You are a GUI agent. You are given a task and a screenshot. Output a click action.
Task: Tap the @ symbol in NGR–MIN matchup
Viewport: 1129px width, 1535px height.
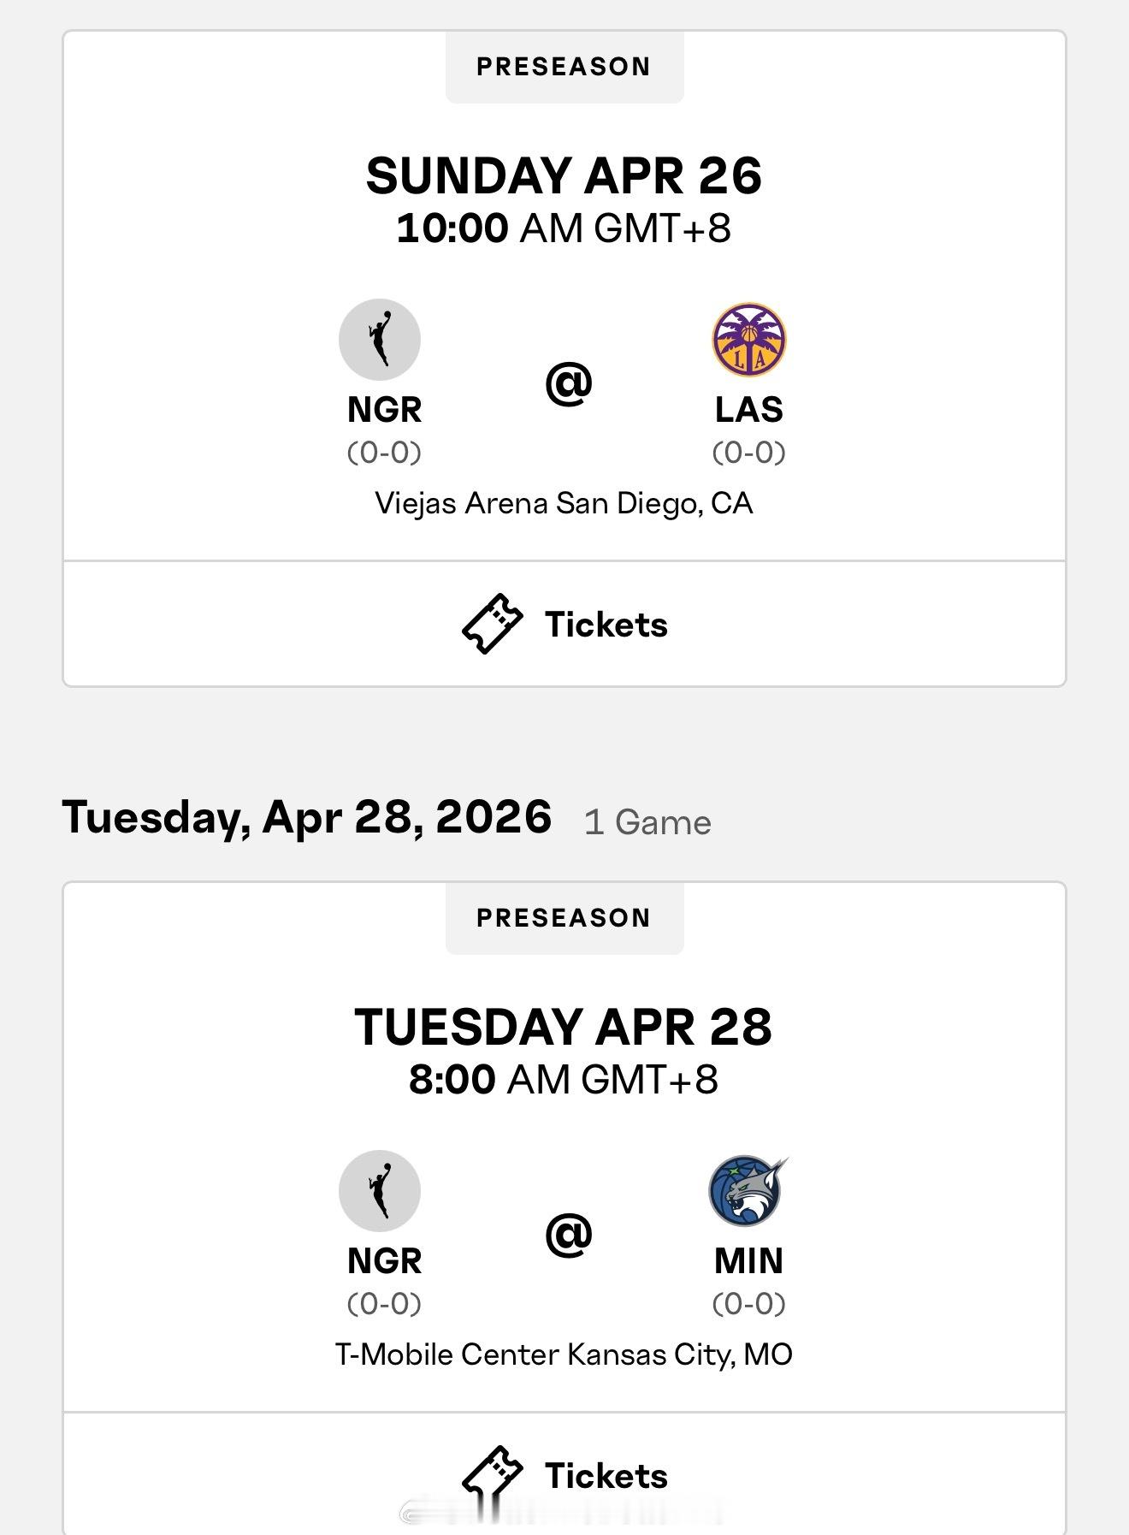click(x=569, y=1234)
